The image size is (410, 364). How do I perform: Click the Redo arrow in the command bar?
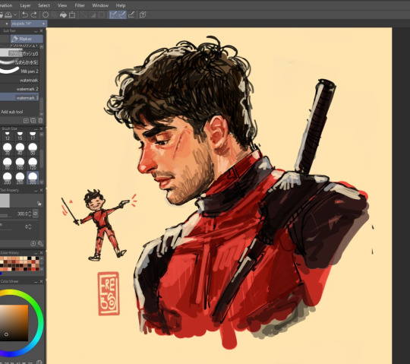[x=33, y=15]
